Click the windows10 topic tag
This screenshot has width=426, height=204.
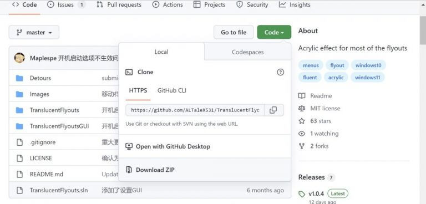point(368,65)
